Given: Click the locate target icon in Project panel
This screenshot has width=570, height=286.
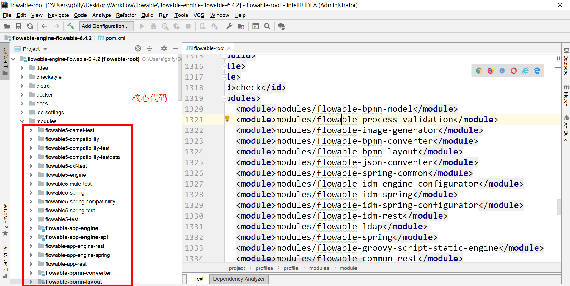Looking at the screenshot, I should tap(138, 48).
